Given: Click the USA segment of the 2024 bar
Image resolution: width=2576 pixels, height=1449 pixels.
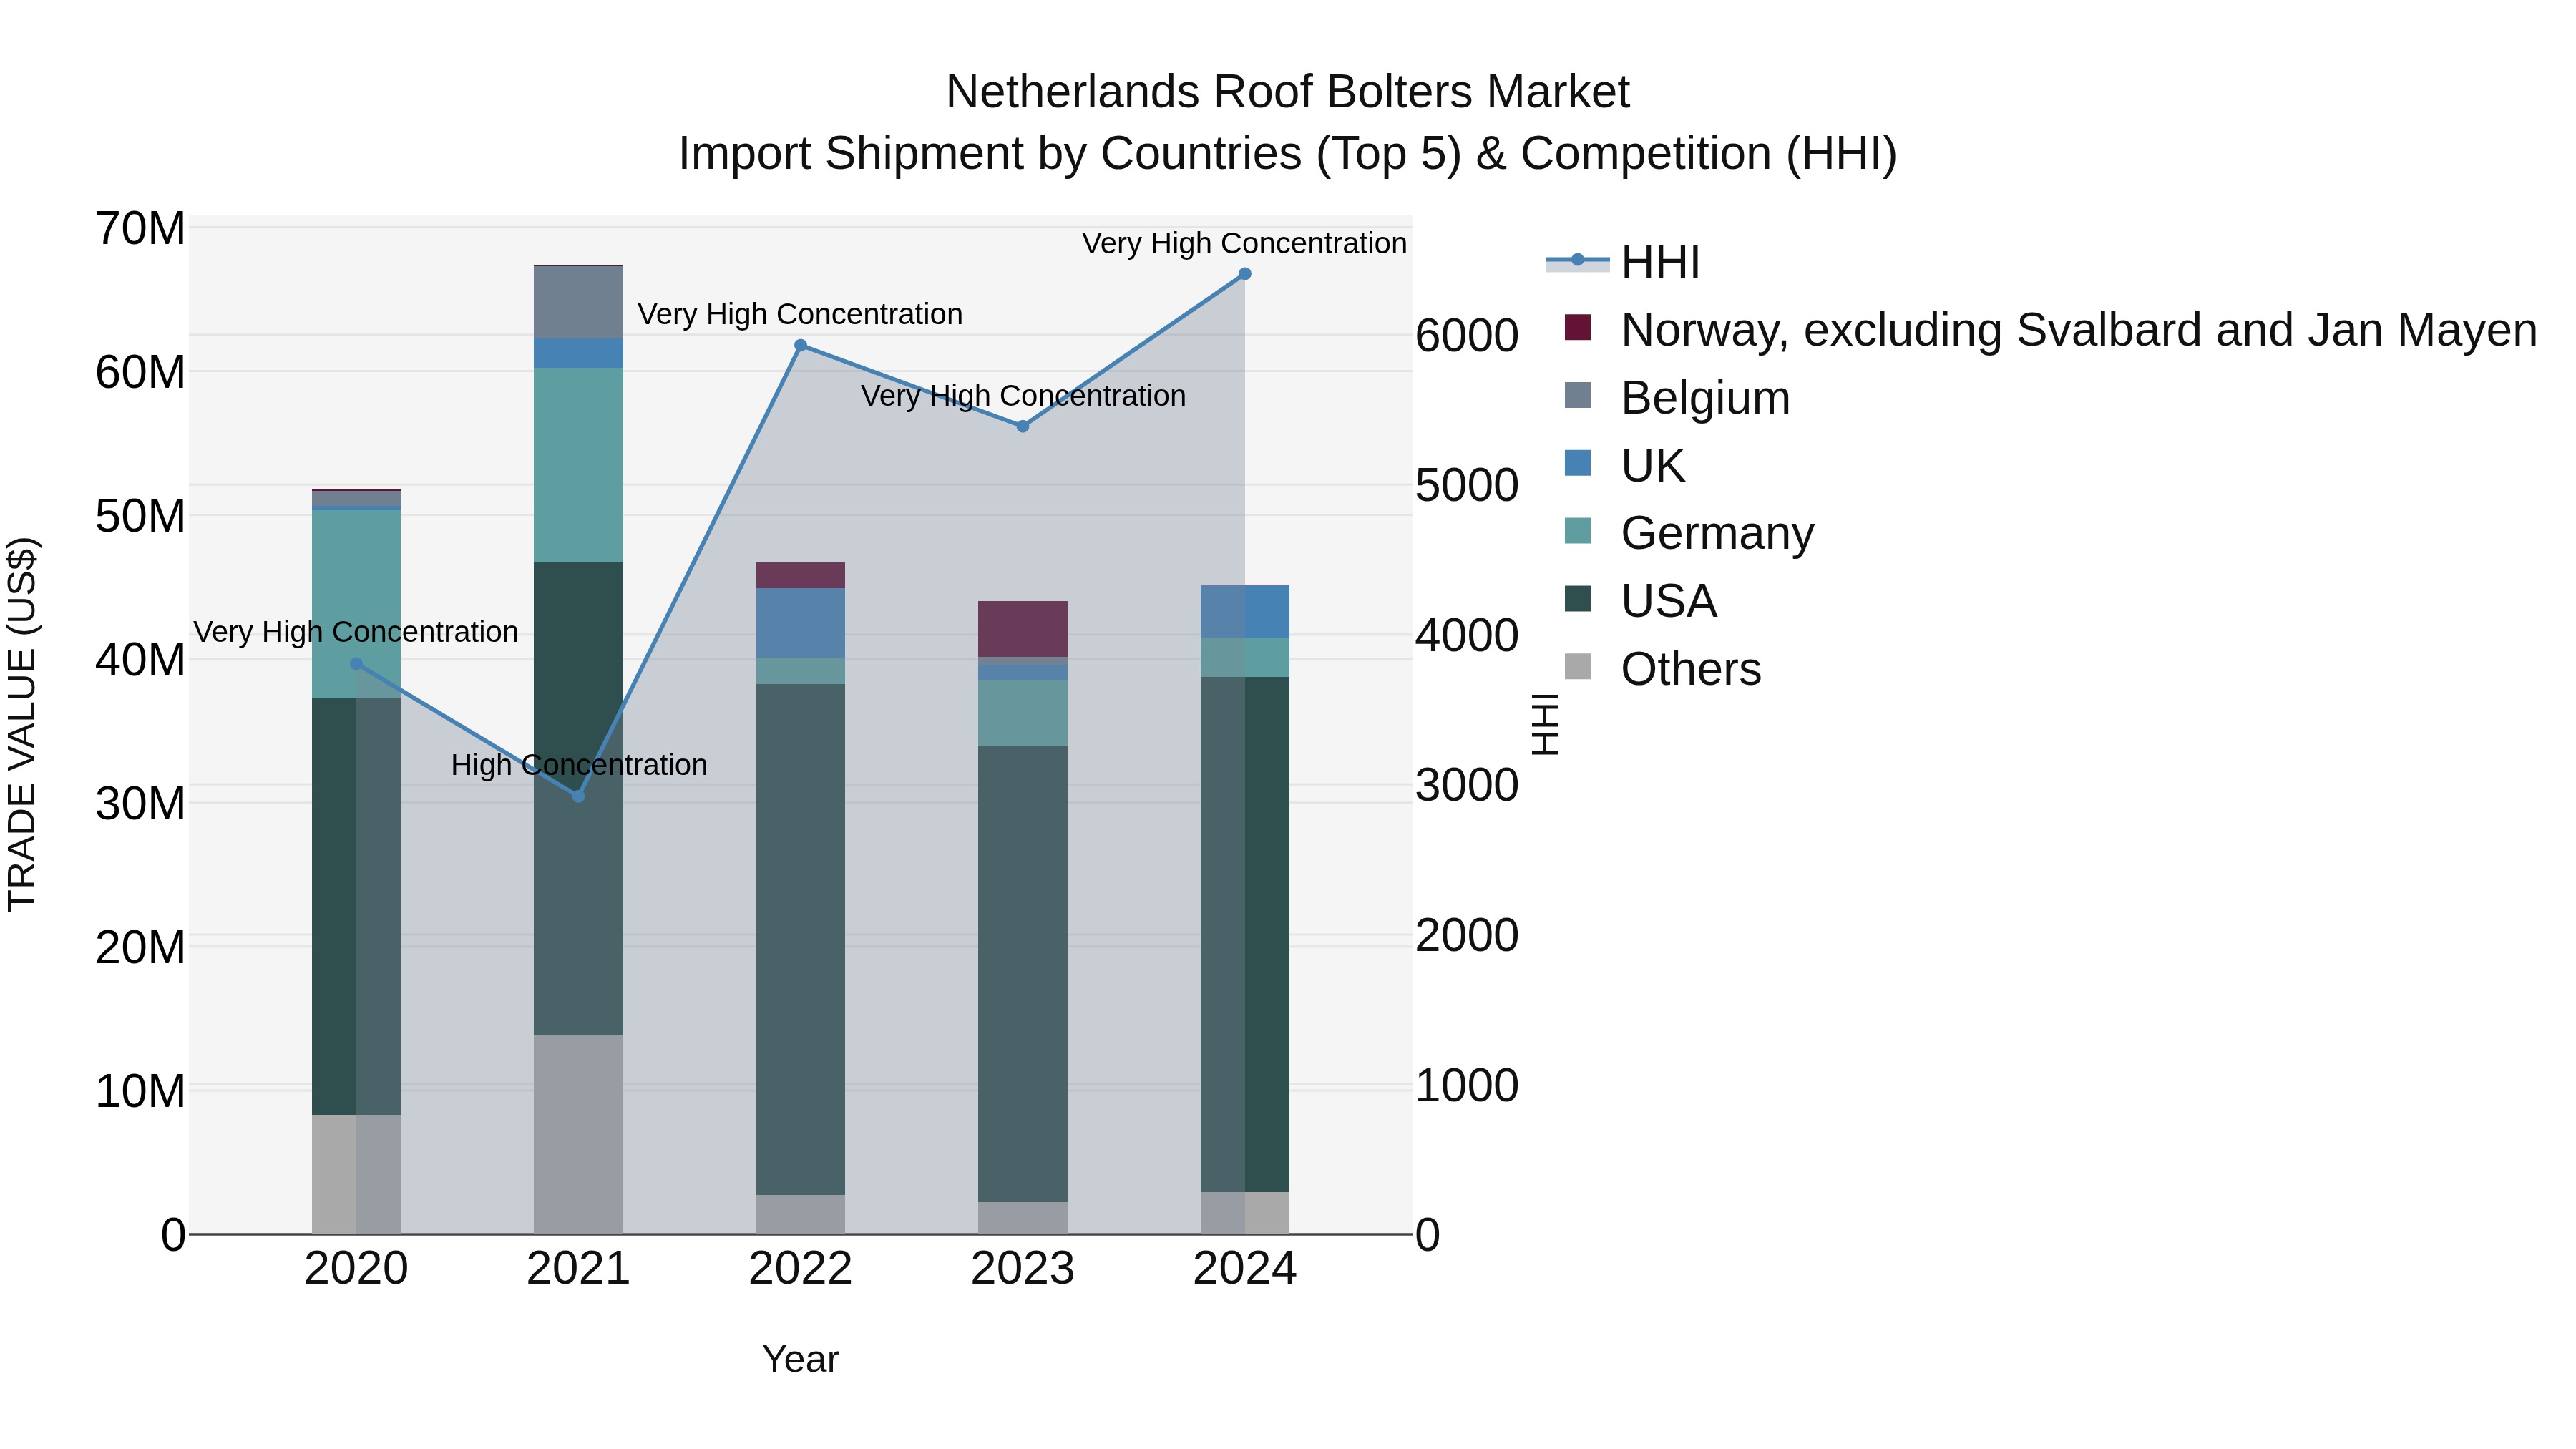Looking at the screenshot, I should tap(1245, 935).
